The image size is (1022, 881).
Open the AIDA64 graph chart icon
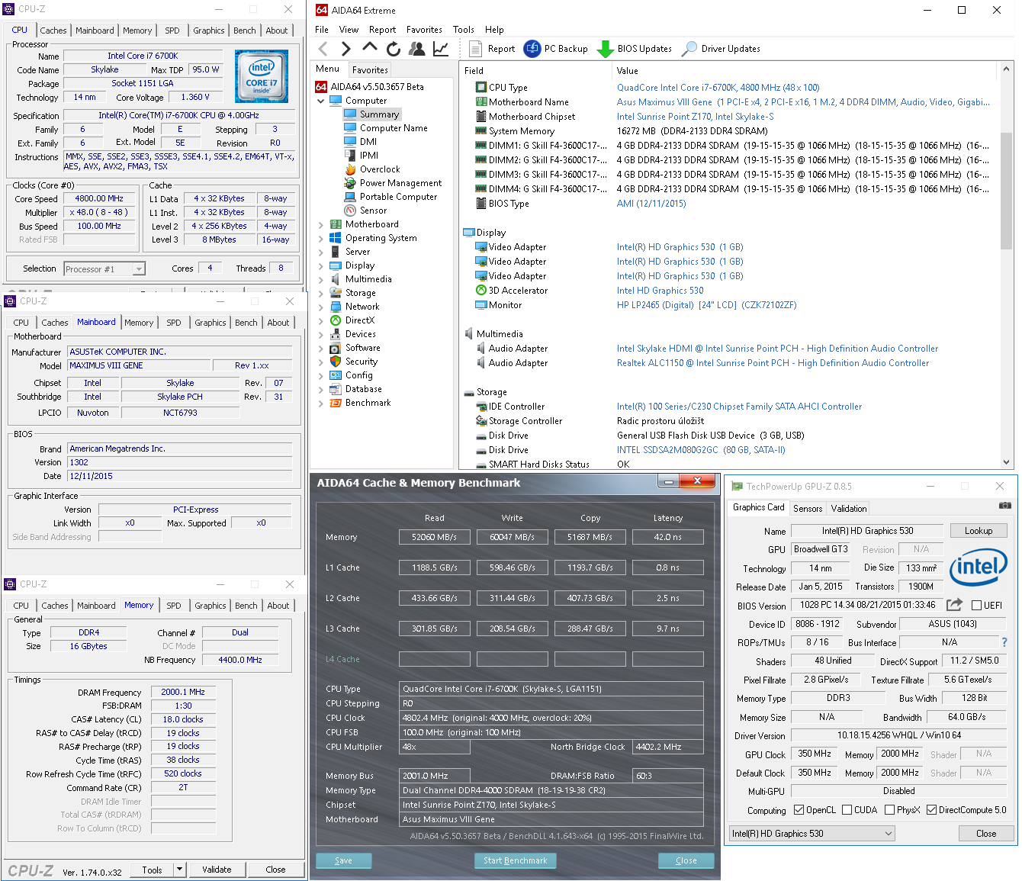click(441, 49)
